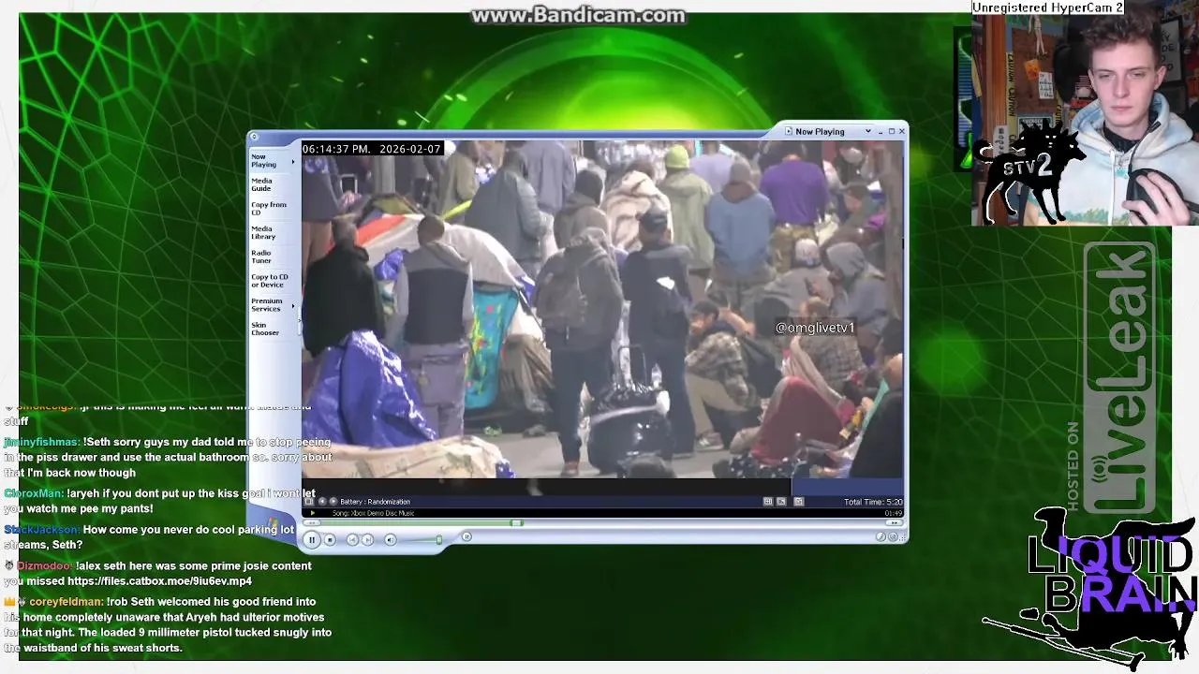Screen dimensions: 1199x674
Task: Select the visualization options icon
Action: tap(309, 502)
